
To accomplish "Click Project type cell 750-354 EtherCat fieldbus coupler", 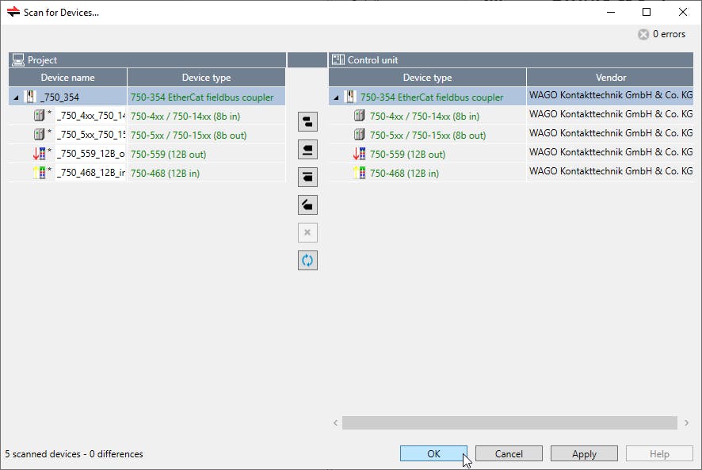I will click(206, 97).
